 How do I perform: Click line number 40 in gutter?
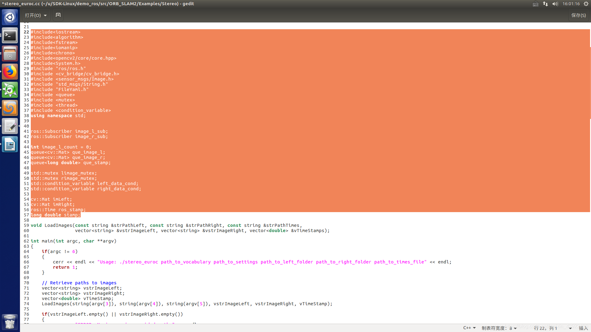coord(26,126)
